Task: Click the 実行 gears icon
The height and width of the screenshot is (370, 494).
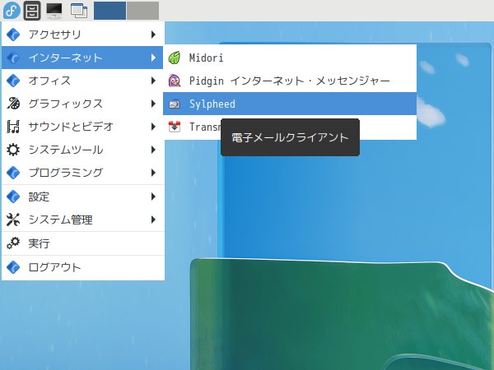Action: (x=13, y=243)
